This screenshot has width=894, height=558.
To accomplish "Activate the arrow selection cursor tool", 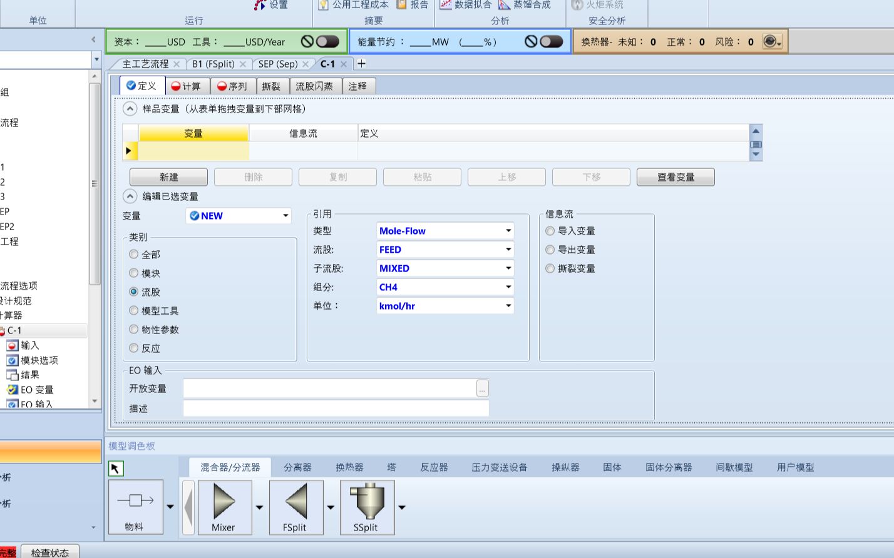I will tap(116, 468).
